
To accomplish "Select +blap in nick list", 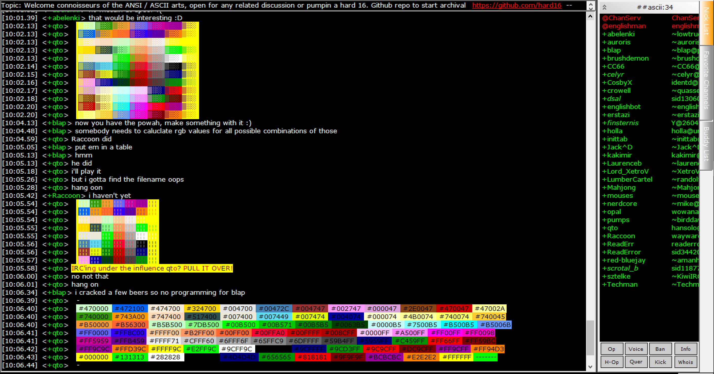I will click(x=611, y=50).
